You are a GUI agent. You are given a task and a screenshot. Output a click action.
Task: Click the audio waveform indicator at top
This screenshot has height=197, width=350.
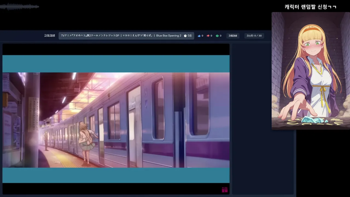point(19,7)
